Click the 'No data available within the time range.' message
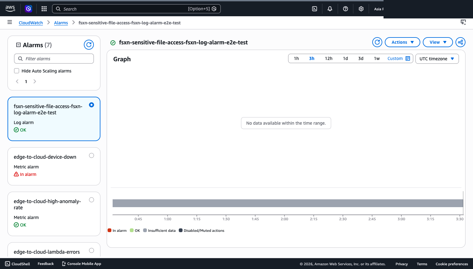This screenshot has width=473, height=269. pos(286,123)
